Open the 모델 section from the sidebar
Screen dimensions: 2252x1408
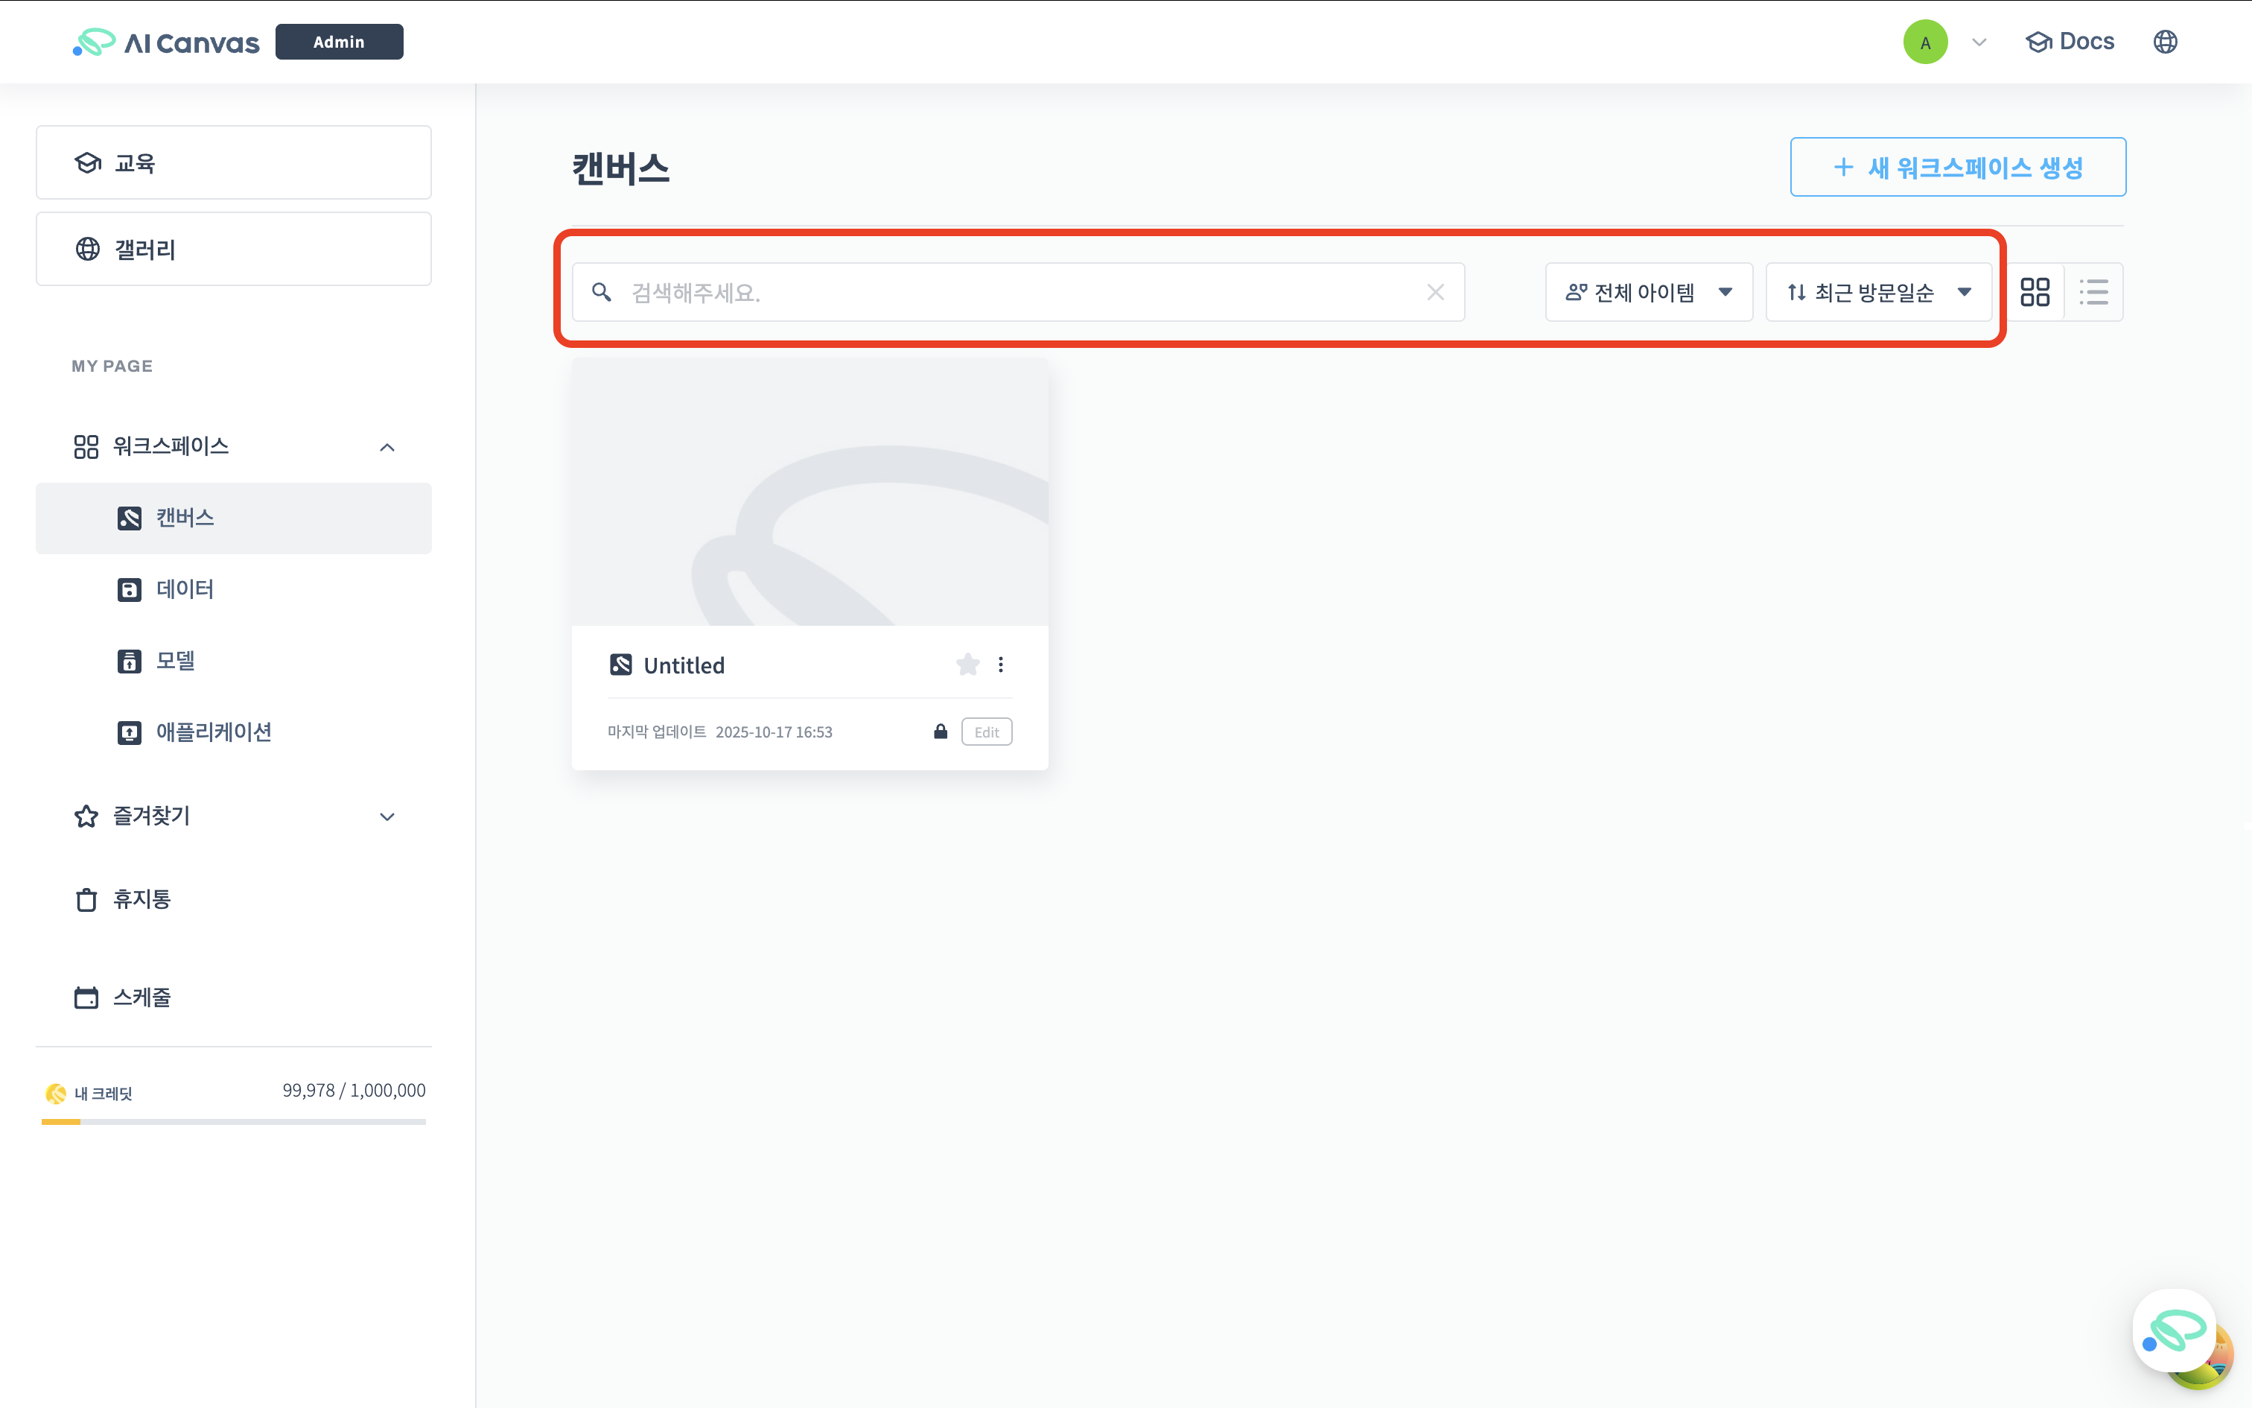coord(175,660)
